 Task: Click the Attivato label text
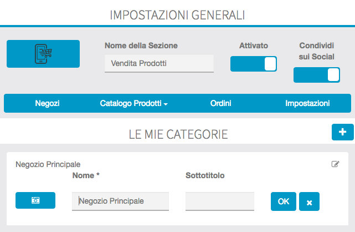(254, 46)
